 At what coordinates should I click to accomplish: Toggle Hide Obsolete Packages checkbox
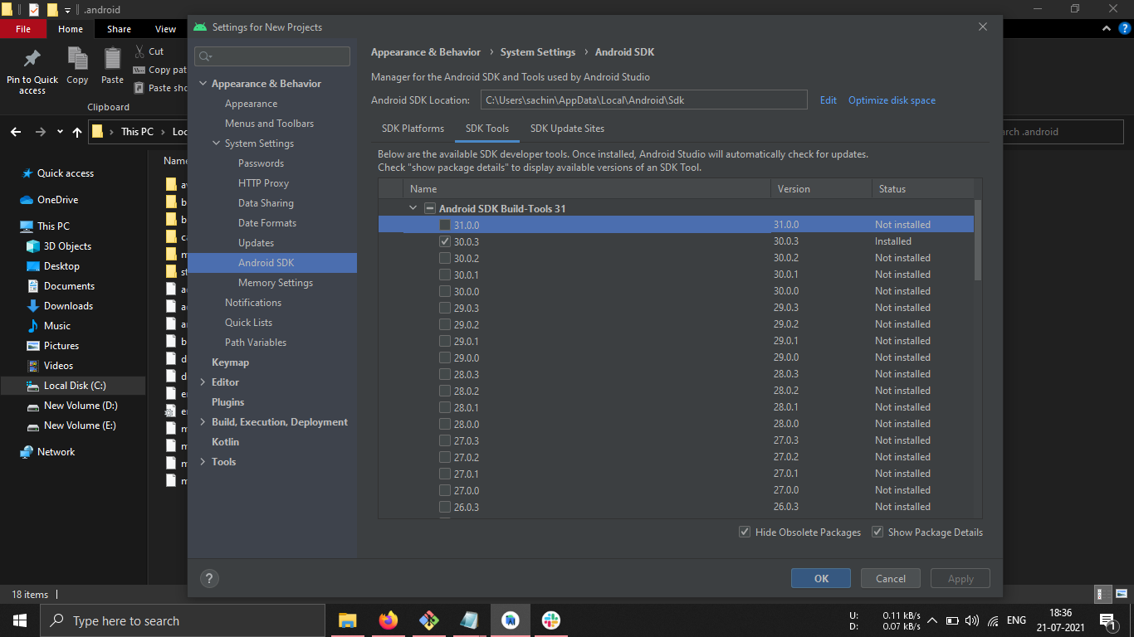coord(745,532)
